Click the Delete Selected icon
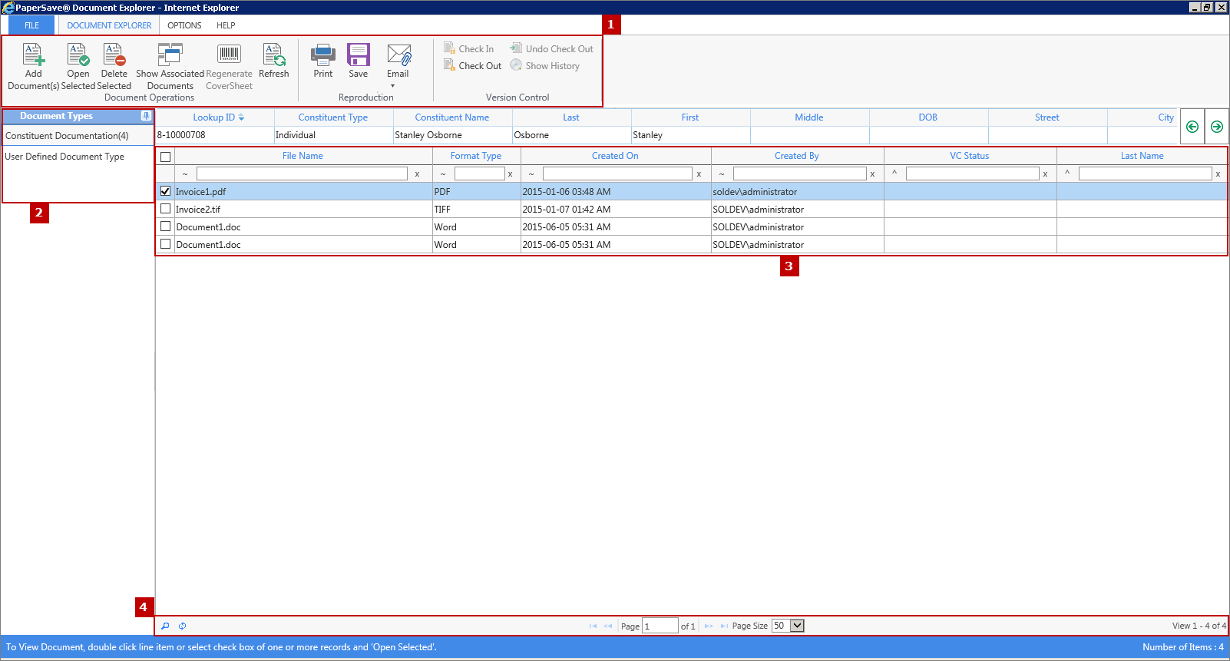 114,55
